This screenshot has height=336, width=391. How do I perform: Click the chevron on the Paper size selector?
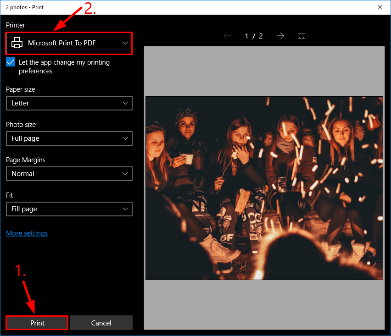click(125, 103)
